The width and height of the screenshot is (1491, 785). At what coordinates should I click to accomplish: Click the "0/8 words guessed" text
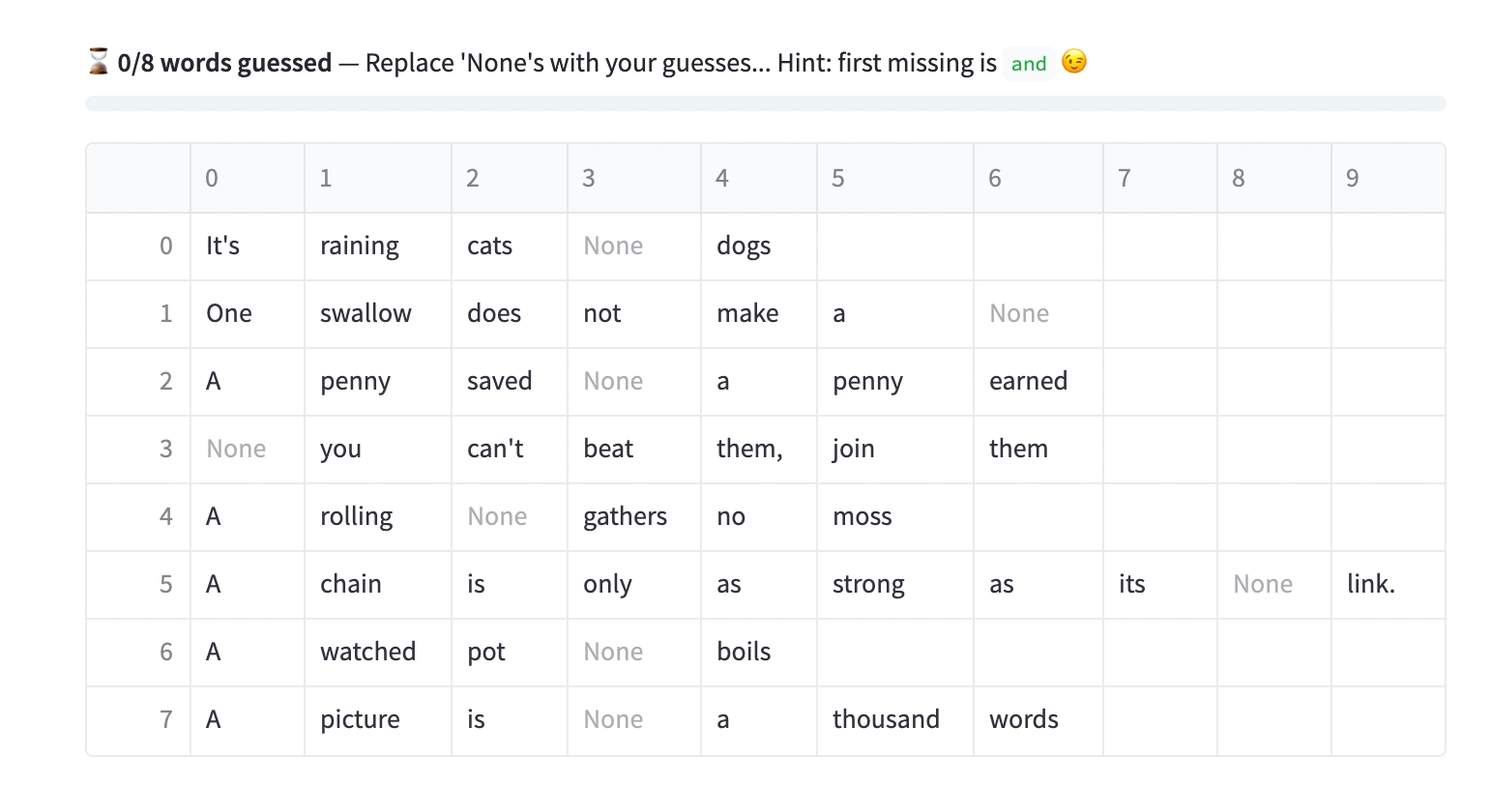click(x=224, y=64)
